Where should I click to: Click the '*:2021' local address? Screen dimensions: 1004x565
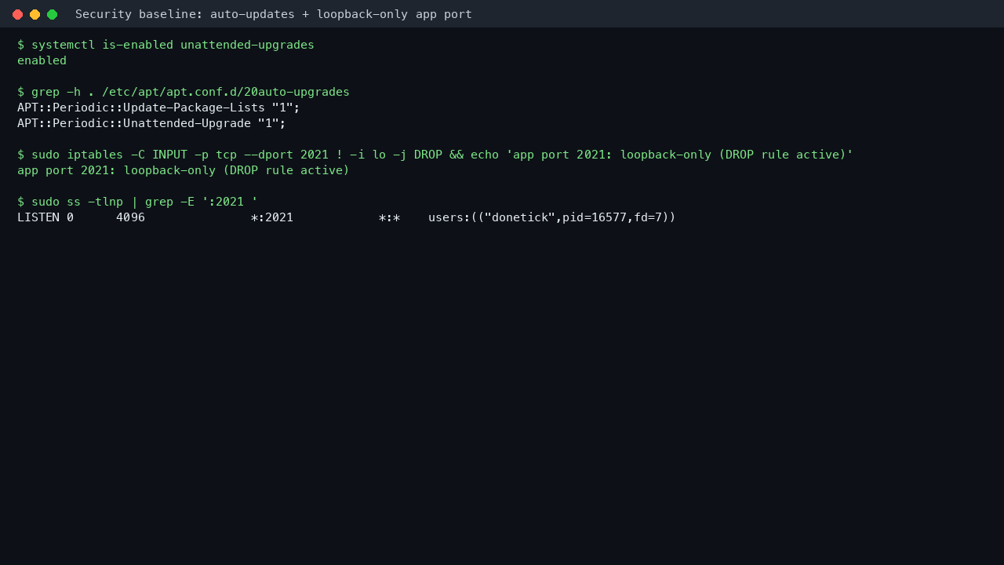click(272, 217)
